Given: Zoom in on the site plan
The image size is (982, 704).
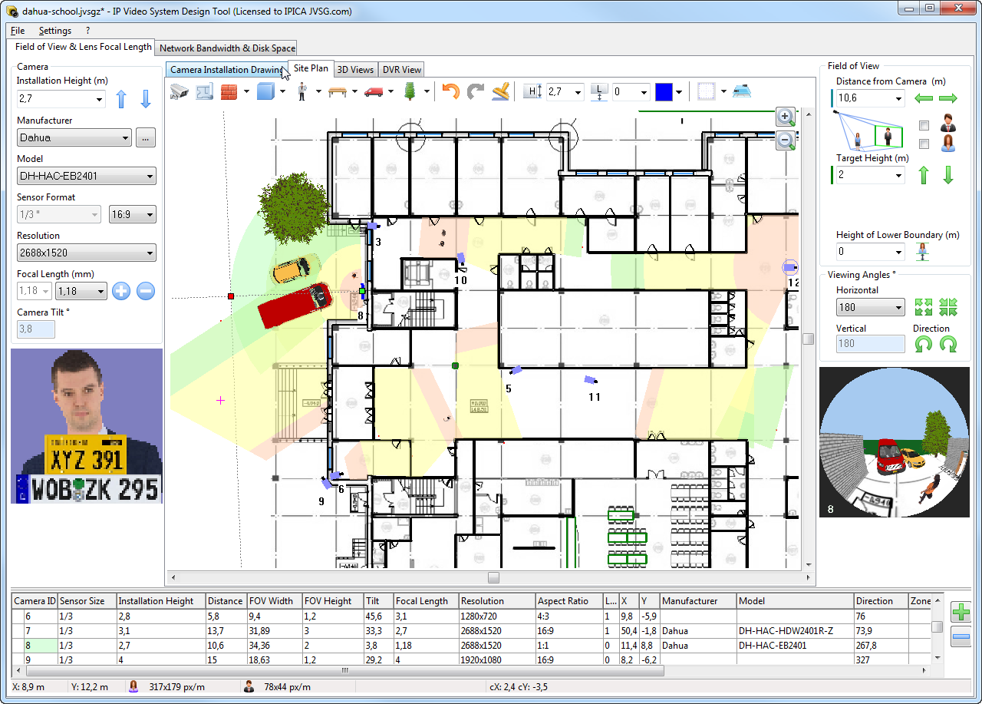Looking at the screenshot, I should point(785,117).
